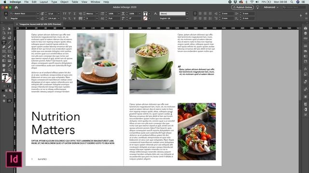This screenshot has height=173, width=309.
Task: Click the Superscript formatting icon
Action: (x=70, y=13)
